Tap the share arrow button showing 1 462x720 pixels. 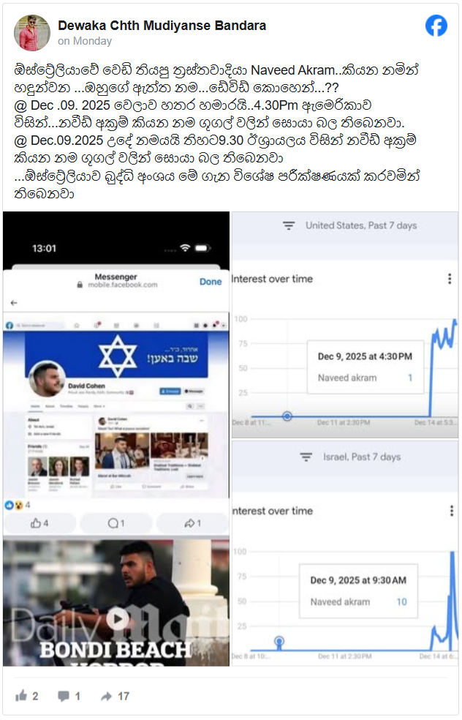[193, 523]
